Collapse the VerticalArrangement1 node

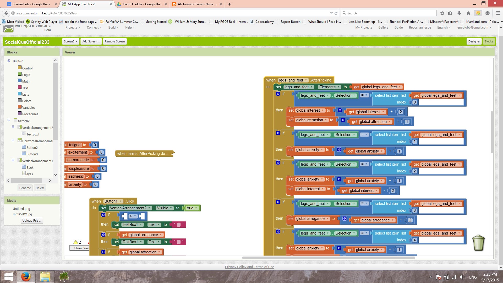tap(13, 160)
